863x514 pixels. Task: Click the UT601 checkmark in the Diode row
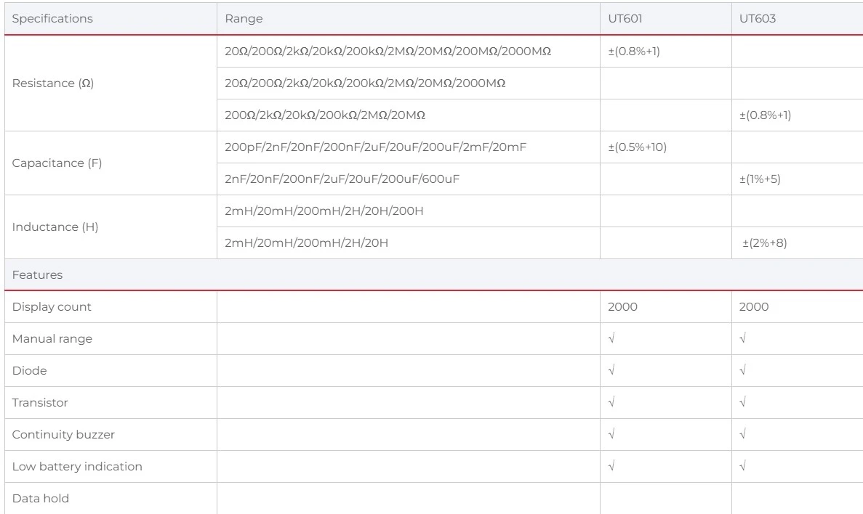pyautogui.click(x=611, y=371)
